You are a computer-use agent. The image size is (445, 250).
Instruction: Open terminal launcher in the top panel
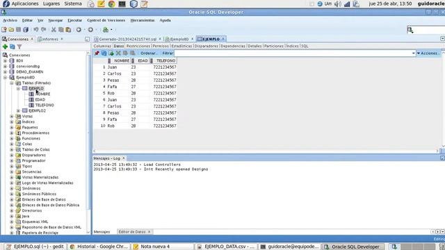(122, 3)
